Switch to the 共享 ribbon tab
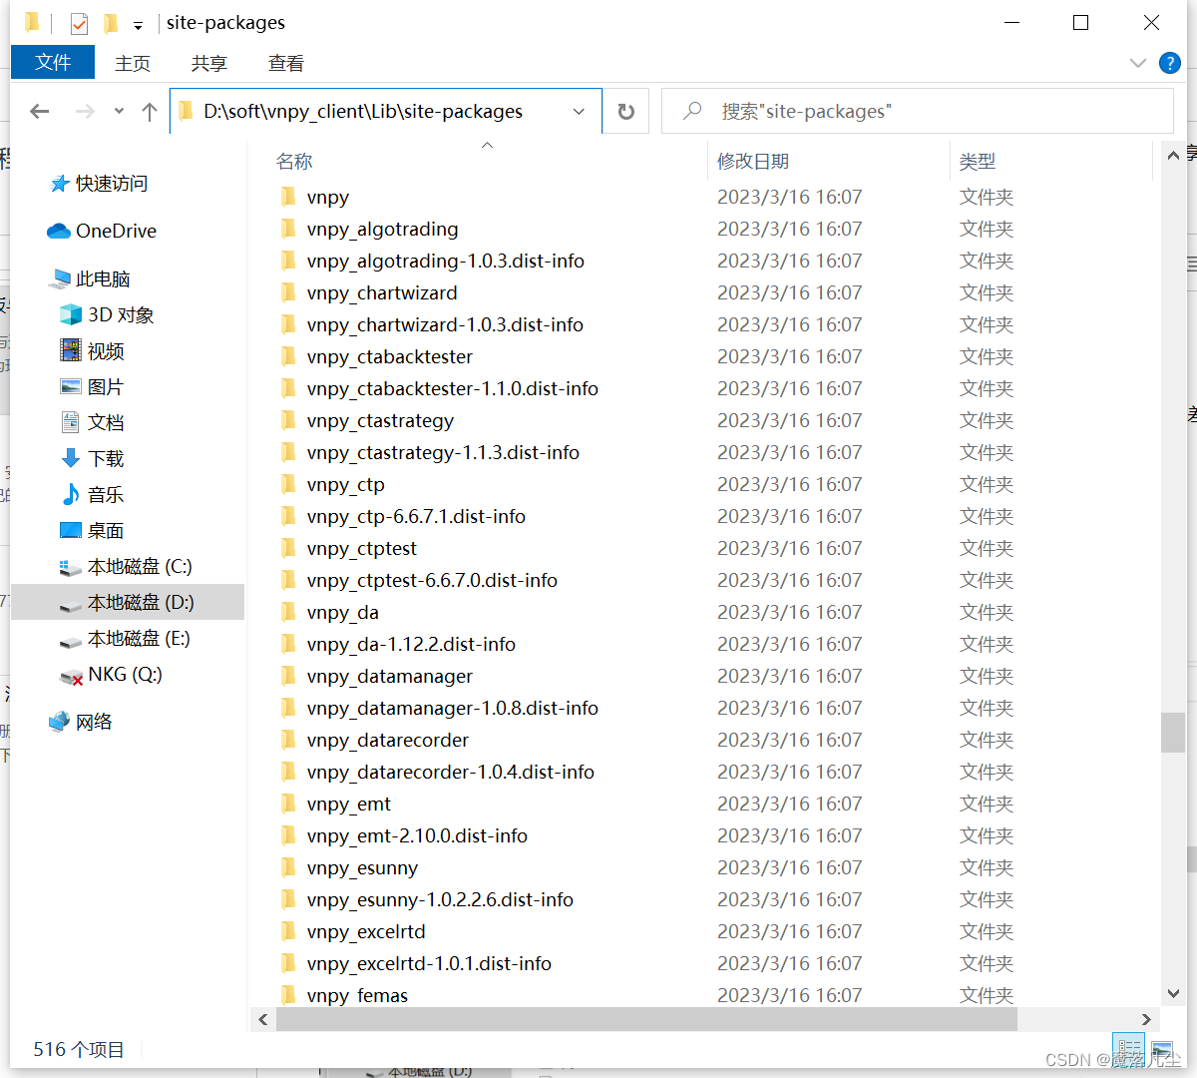 (209, 63)
